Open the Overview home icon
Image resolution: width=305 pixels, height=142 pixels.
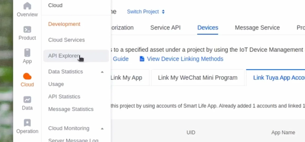pos(27,6)
